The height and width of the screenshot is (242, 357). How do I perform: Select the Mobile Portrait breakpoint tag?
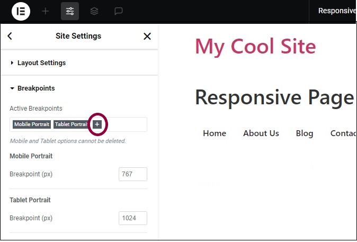pos(32,124)
